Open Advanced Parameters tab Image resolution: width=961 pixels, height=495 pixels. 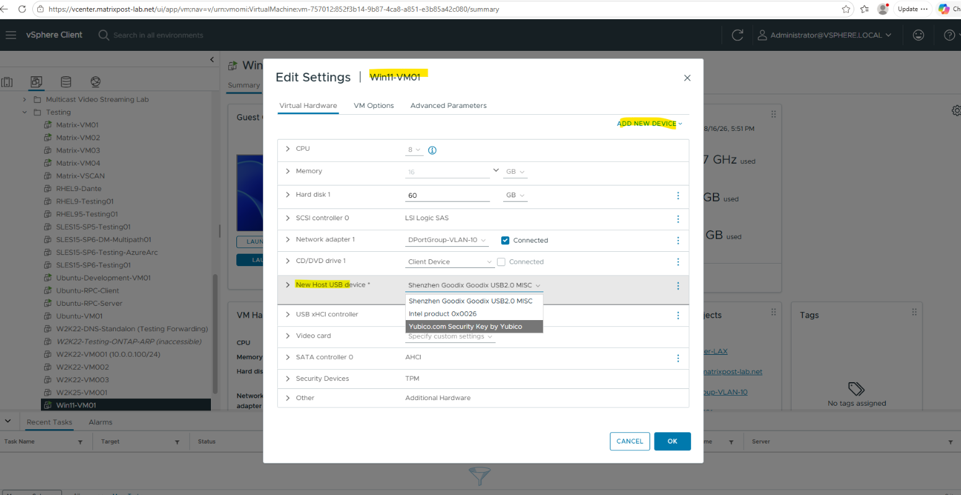449,105
